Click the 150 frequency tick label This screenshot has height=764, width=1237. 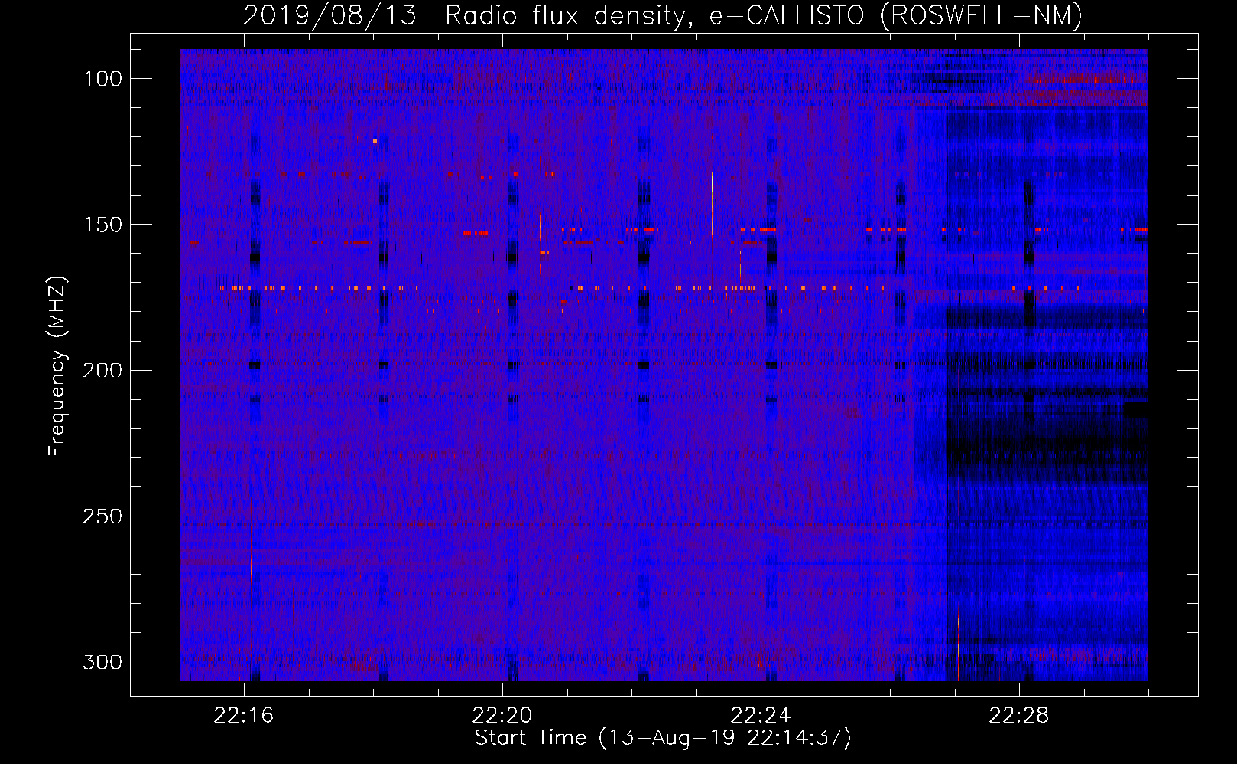point(102,225)
